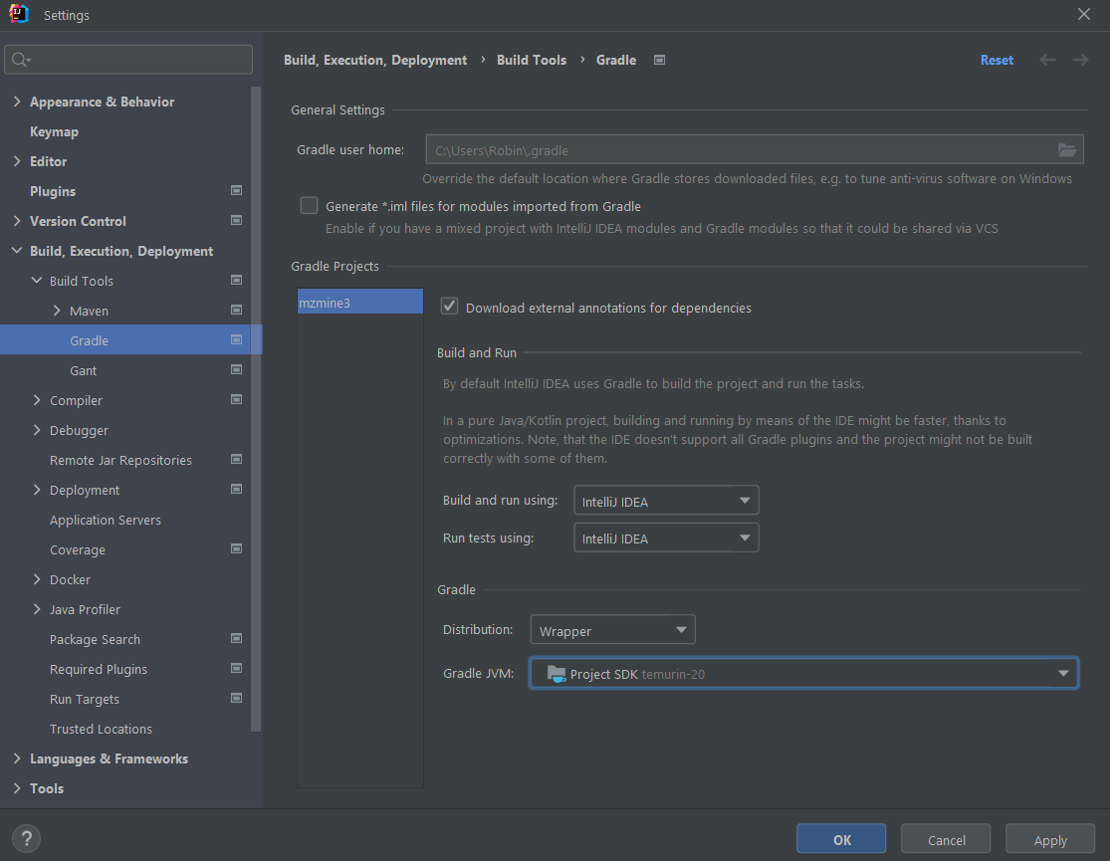Viewport: 1110px width, 861px height.
Task: Open the Distribution dropdown
Action: [612, 629]
